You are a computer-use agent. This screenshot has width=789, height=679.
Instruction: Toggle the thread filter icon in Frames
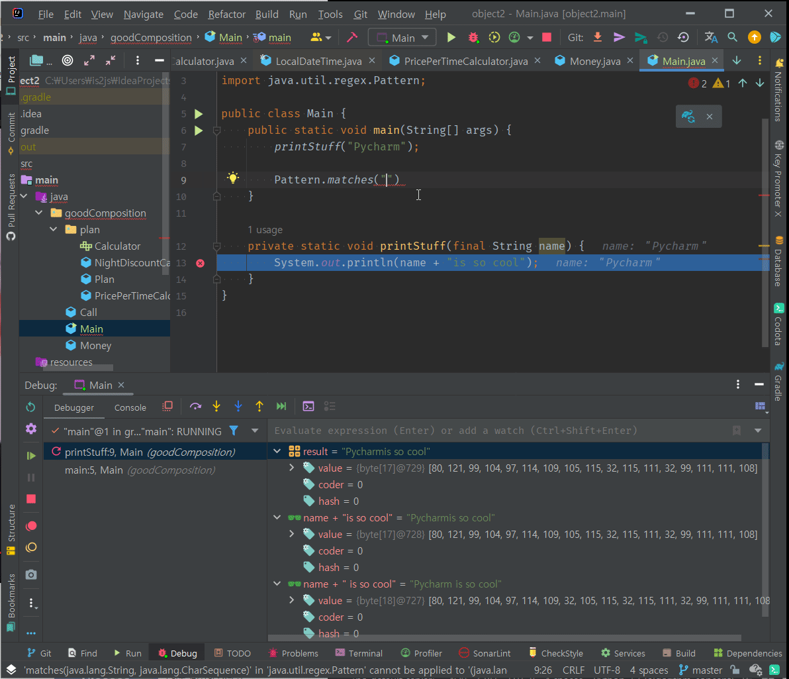tap(234, 431)
